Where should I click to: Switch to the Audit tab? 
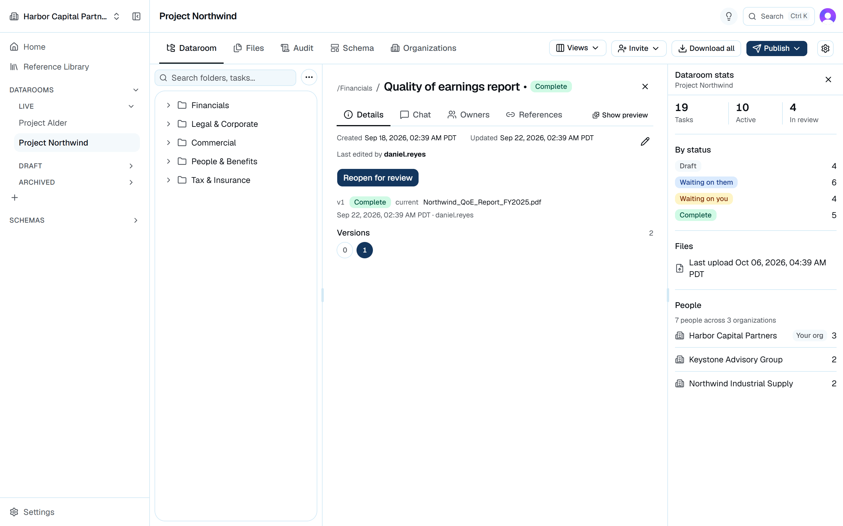click(x=297, y=48)
